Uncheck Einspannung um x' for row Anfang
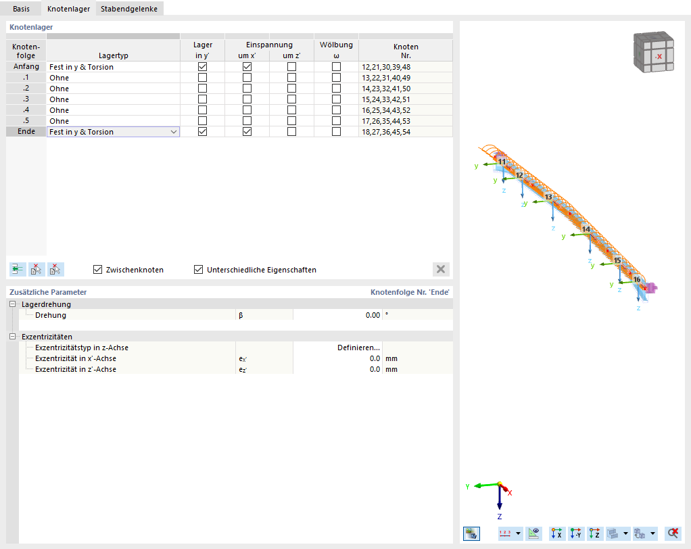Image resolution: width=691 pixels, height=549 pixels. tap(247, 66)
